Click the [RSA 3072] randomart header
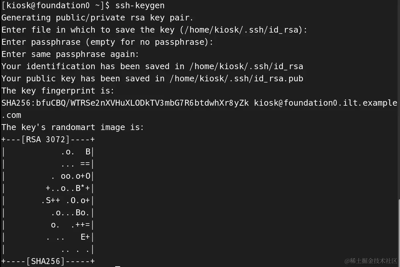 (46, 140)
